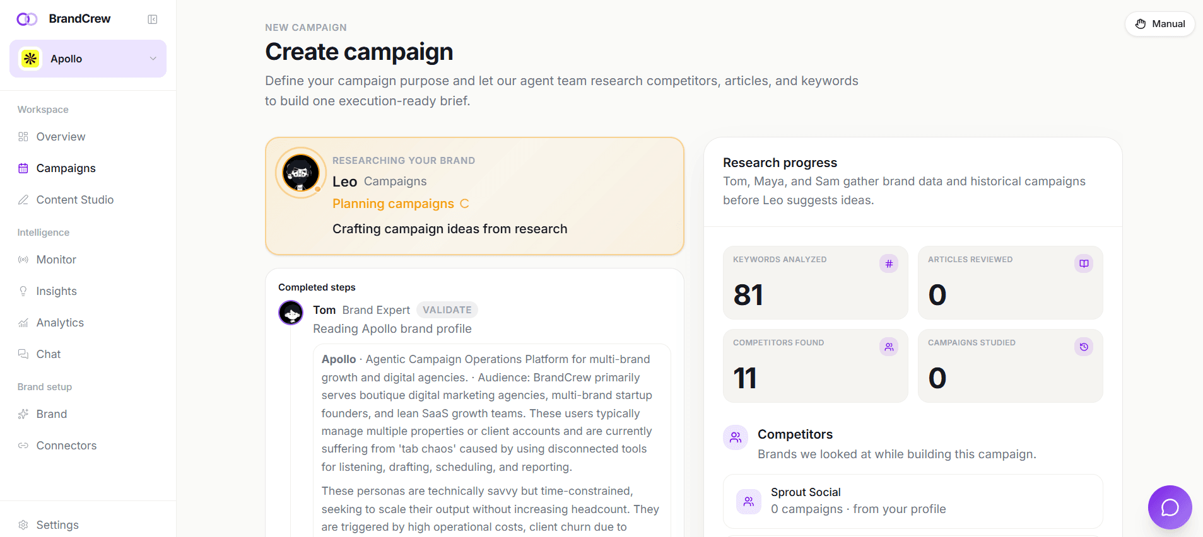Click the Keywords Analyzed hash icon
The width and height of the screenshot is (1203, 537).
point(889,263)
